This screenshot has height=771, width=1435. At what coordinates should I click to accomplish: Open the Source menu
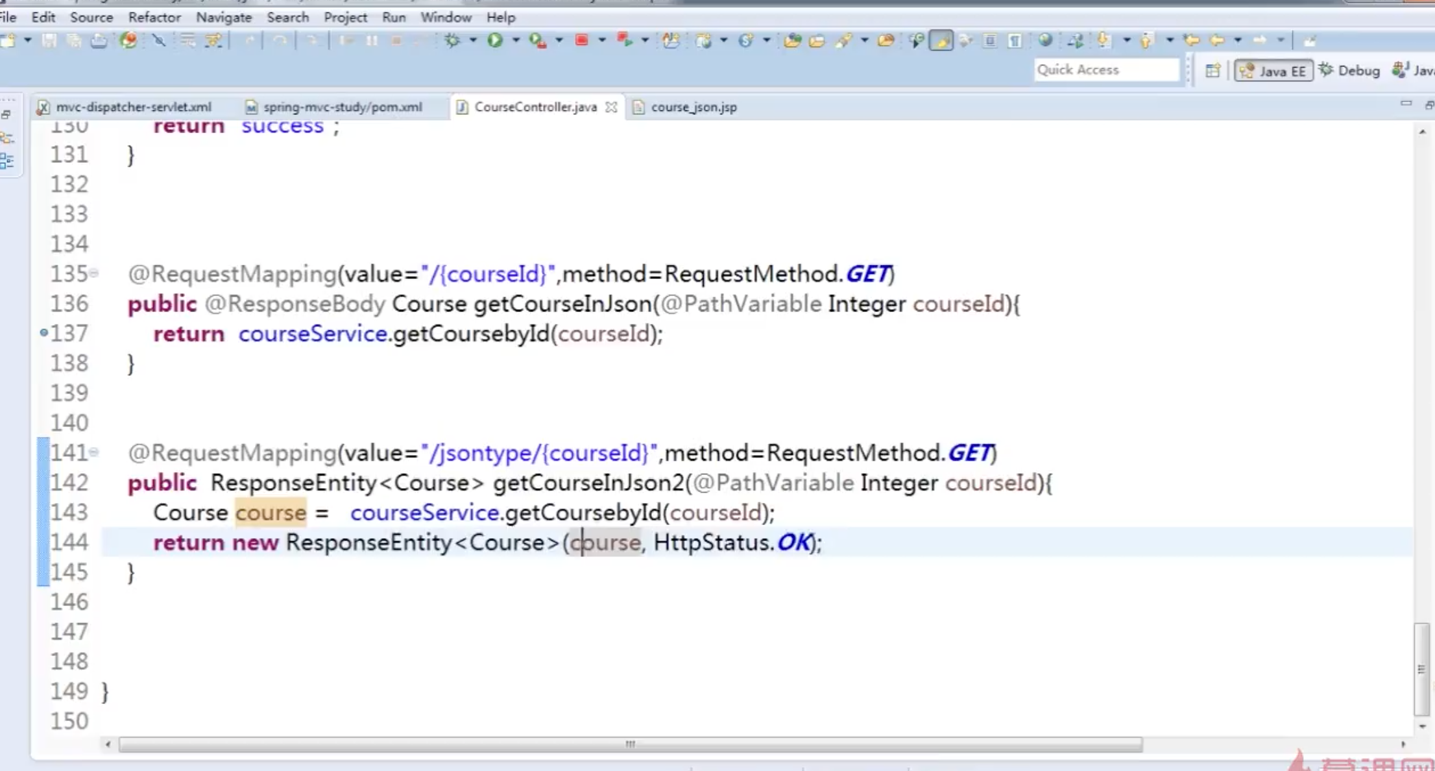pos(91,17)
